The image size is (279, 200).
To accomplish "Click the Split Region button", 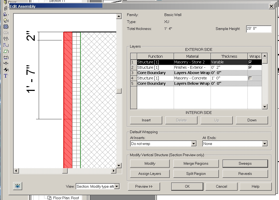I will (196, 174).
